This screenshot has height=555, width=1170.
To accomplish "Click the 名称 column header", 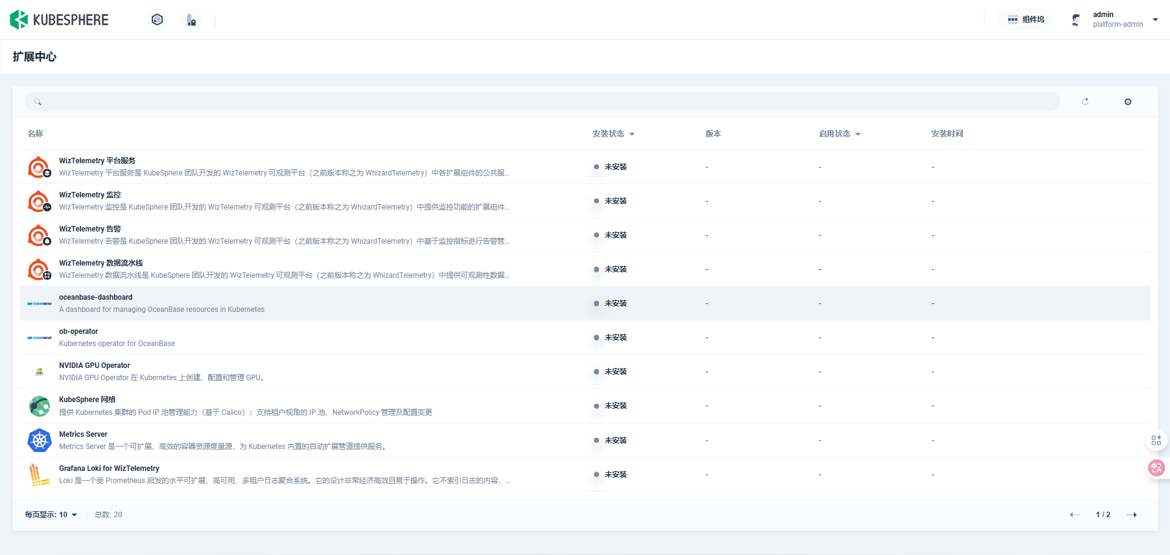I will [x=35, y=134].
